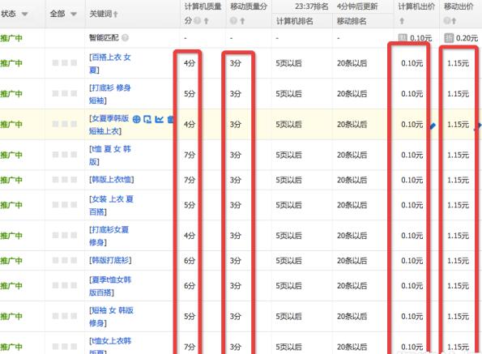Screen dimensions: 482x354
Task: Click help icon under 移动质量分
Action: 233,21
